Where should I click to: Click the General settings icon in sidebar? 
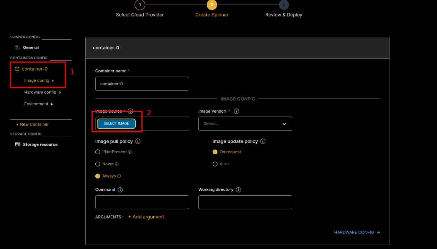point(18,47)
